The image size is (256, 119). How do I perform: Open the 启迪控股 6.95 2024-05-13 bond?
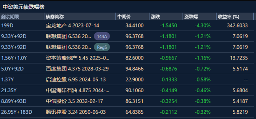click(x=75, y=80)
